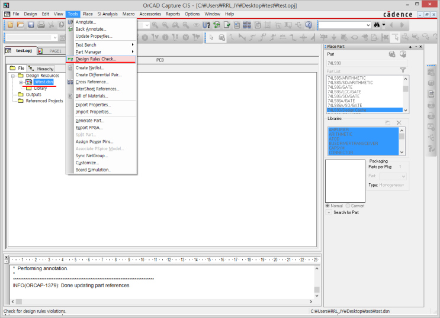Click the Help question mark icon
Image resolution: width=440 pixels, height=318 pixels.
[309, 25]
